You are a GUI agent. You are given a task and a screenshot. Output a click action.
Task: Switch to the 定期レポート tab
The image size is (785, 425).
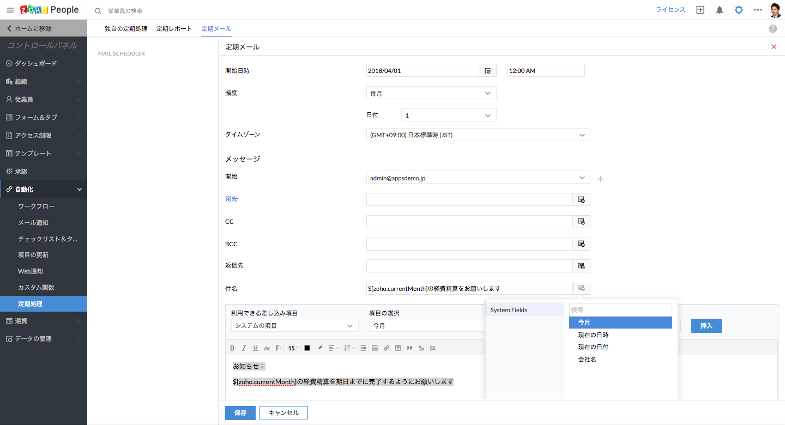coord(174,28)
